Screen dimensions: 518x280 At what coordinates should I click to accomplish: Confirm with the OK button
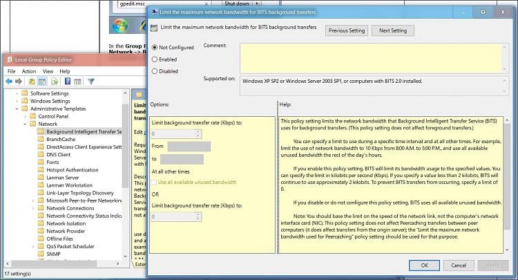click(x=424, y=265)
